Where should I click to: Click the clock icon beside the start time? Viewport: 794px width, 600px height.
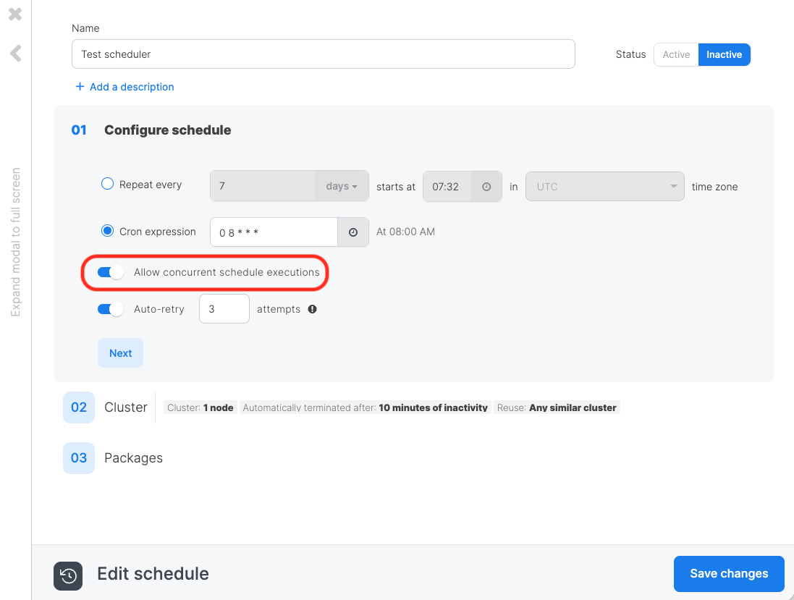[486, 187]
